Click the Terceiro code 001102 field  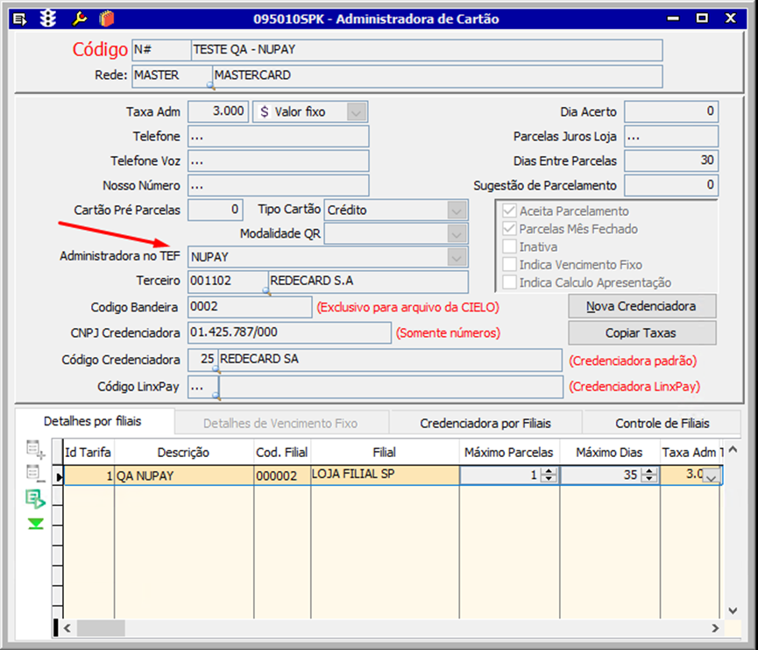[227, 282]
